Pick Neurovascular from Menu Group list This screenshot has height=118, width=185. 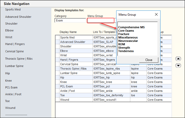pos(128,41)
